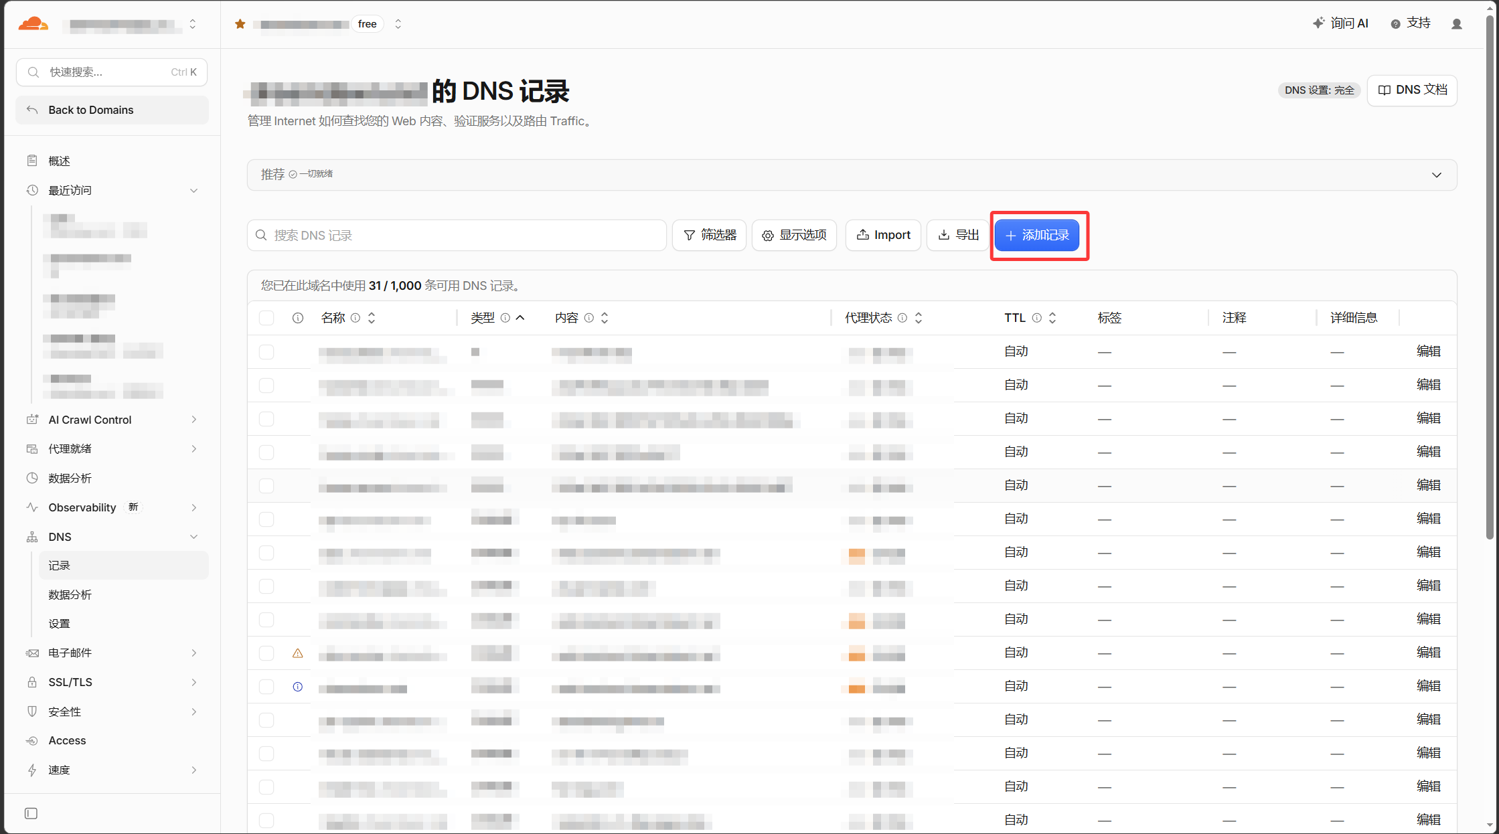Click info icon next to 类型 column
Screen dimensions: 1499x834
(x=505, y=318)
